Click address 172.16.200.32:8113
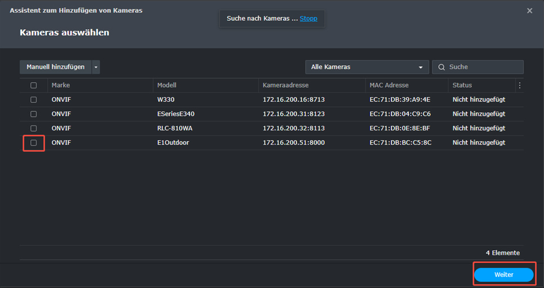Viewport: 544px width, 288px height. [x=294, y=128]
